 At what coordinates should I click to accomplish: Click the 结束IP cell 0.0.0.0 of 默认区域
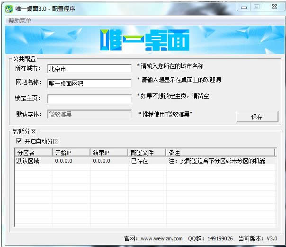click(102, 161)
